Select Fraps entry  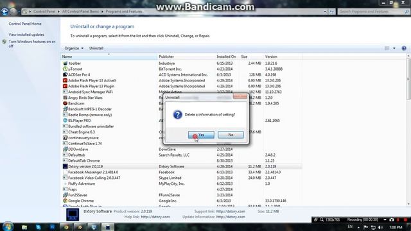(73, 189)
